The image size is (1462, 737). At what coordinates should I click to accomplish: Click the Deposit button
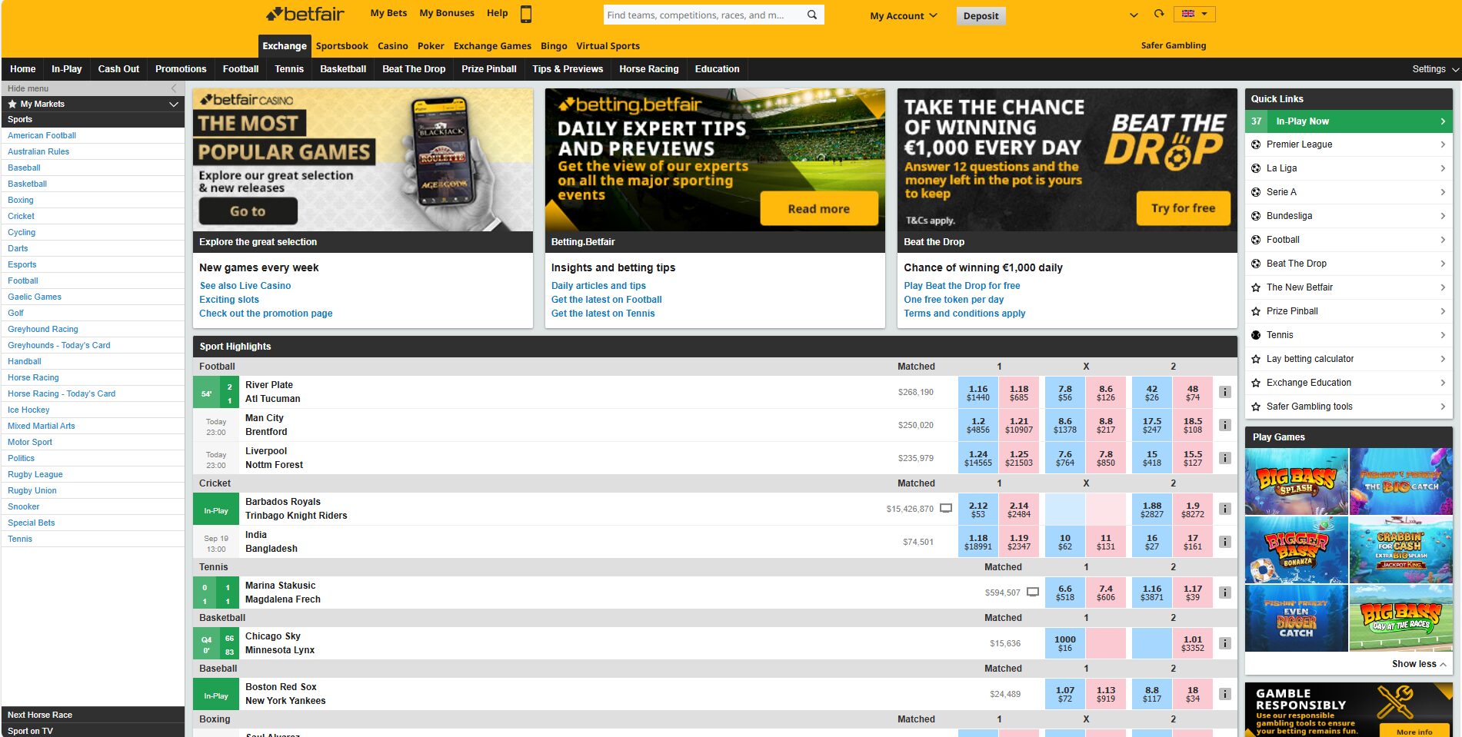(981, 16)
